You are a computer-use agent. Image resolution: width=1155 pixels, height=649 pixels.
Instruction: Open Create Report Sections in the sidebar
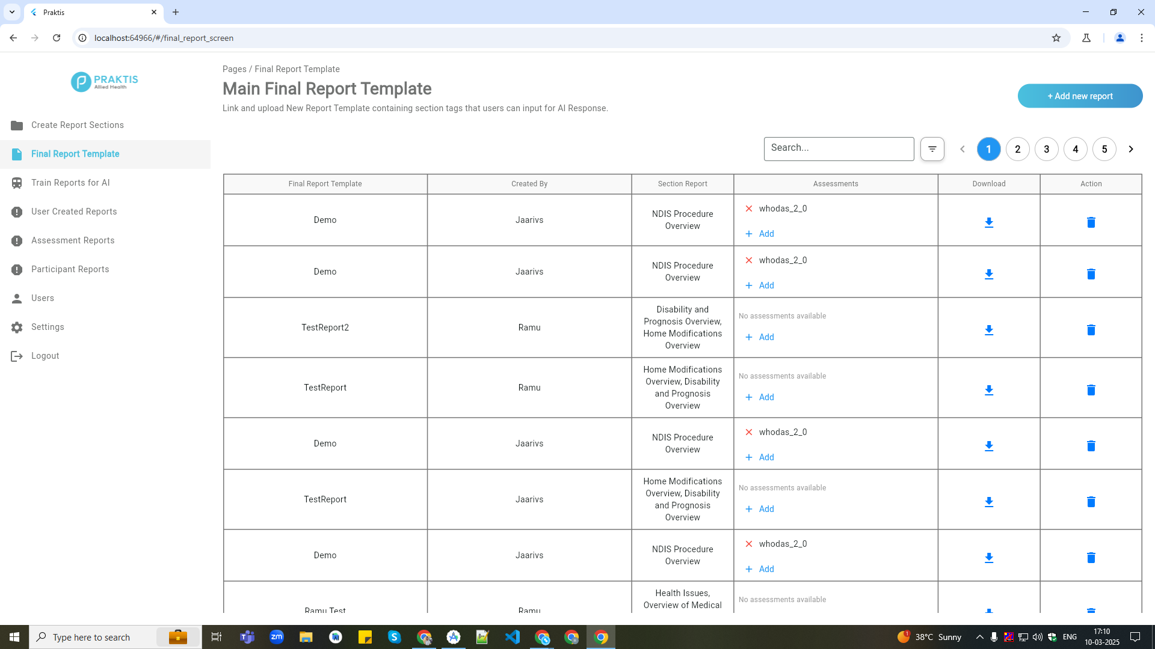click(77, 125)
